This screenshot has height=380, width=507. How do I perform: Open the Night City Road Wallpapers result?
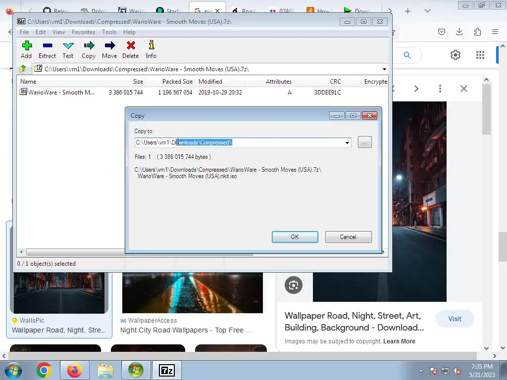point(193,293)
